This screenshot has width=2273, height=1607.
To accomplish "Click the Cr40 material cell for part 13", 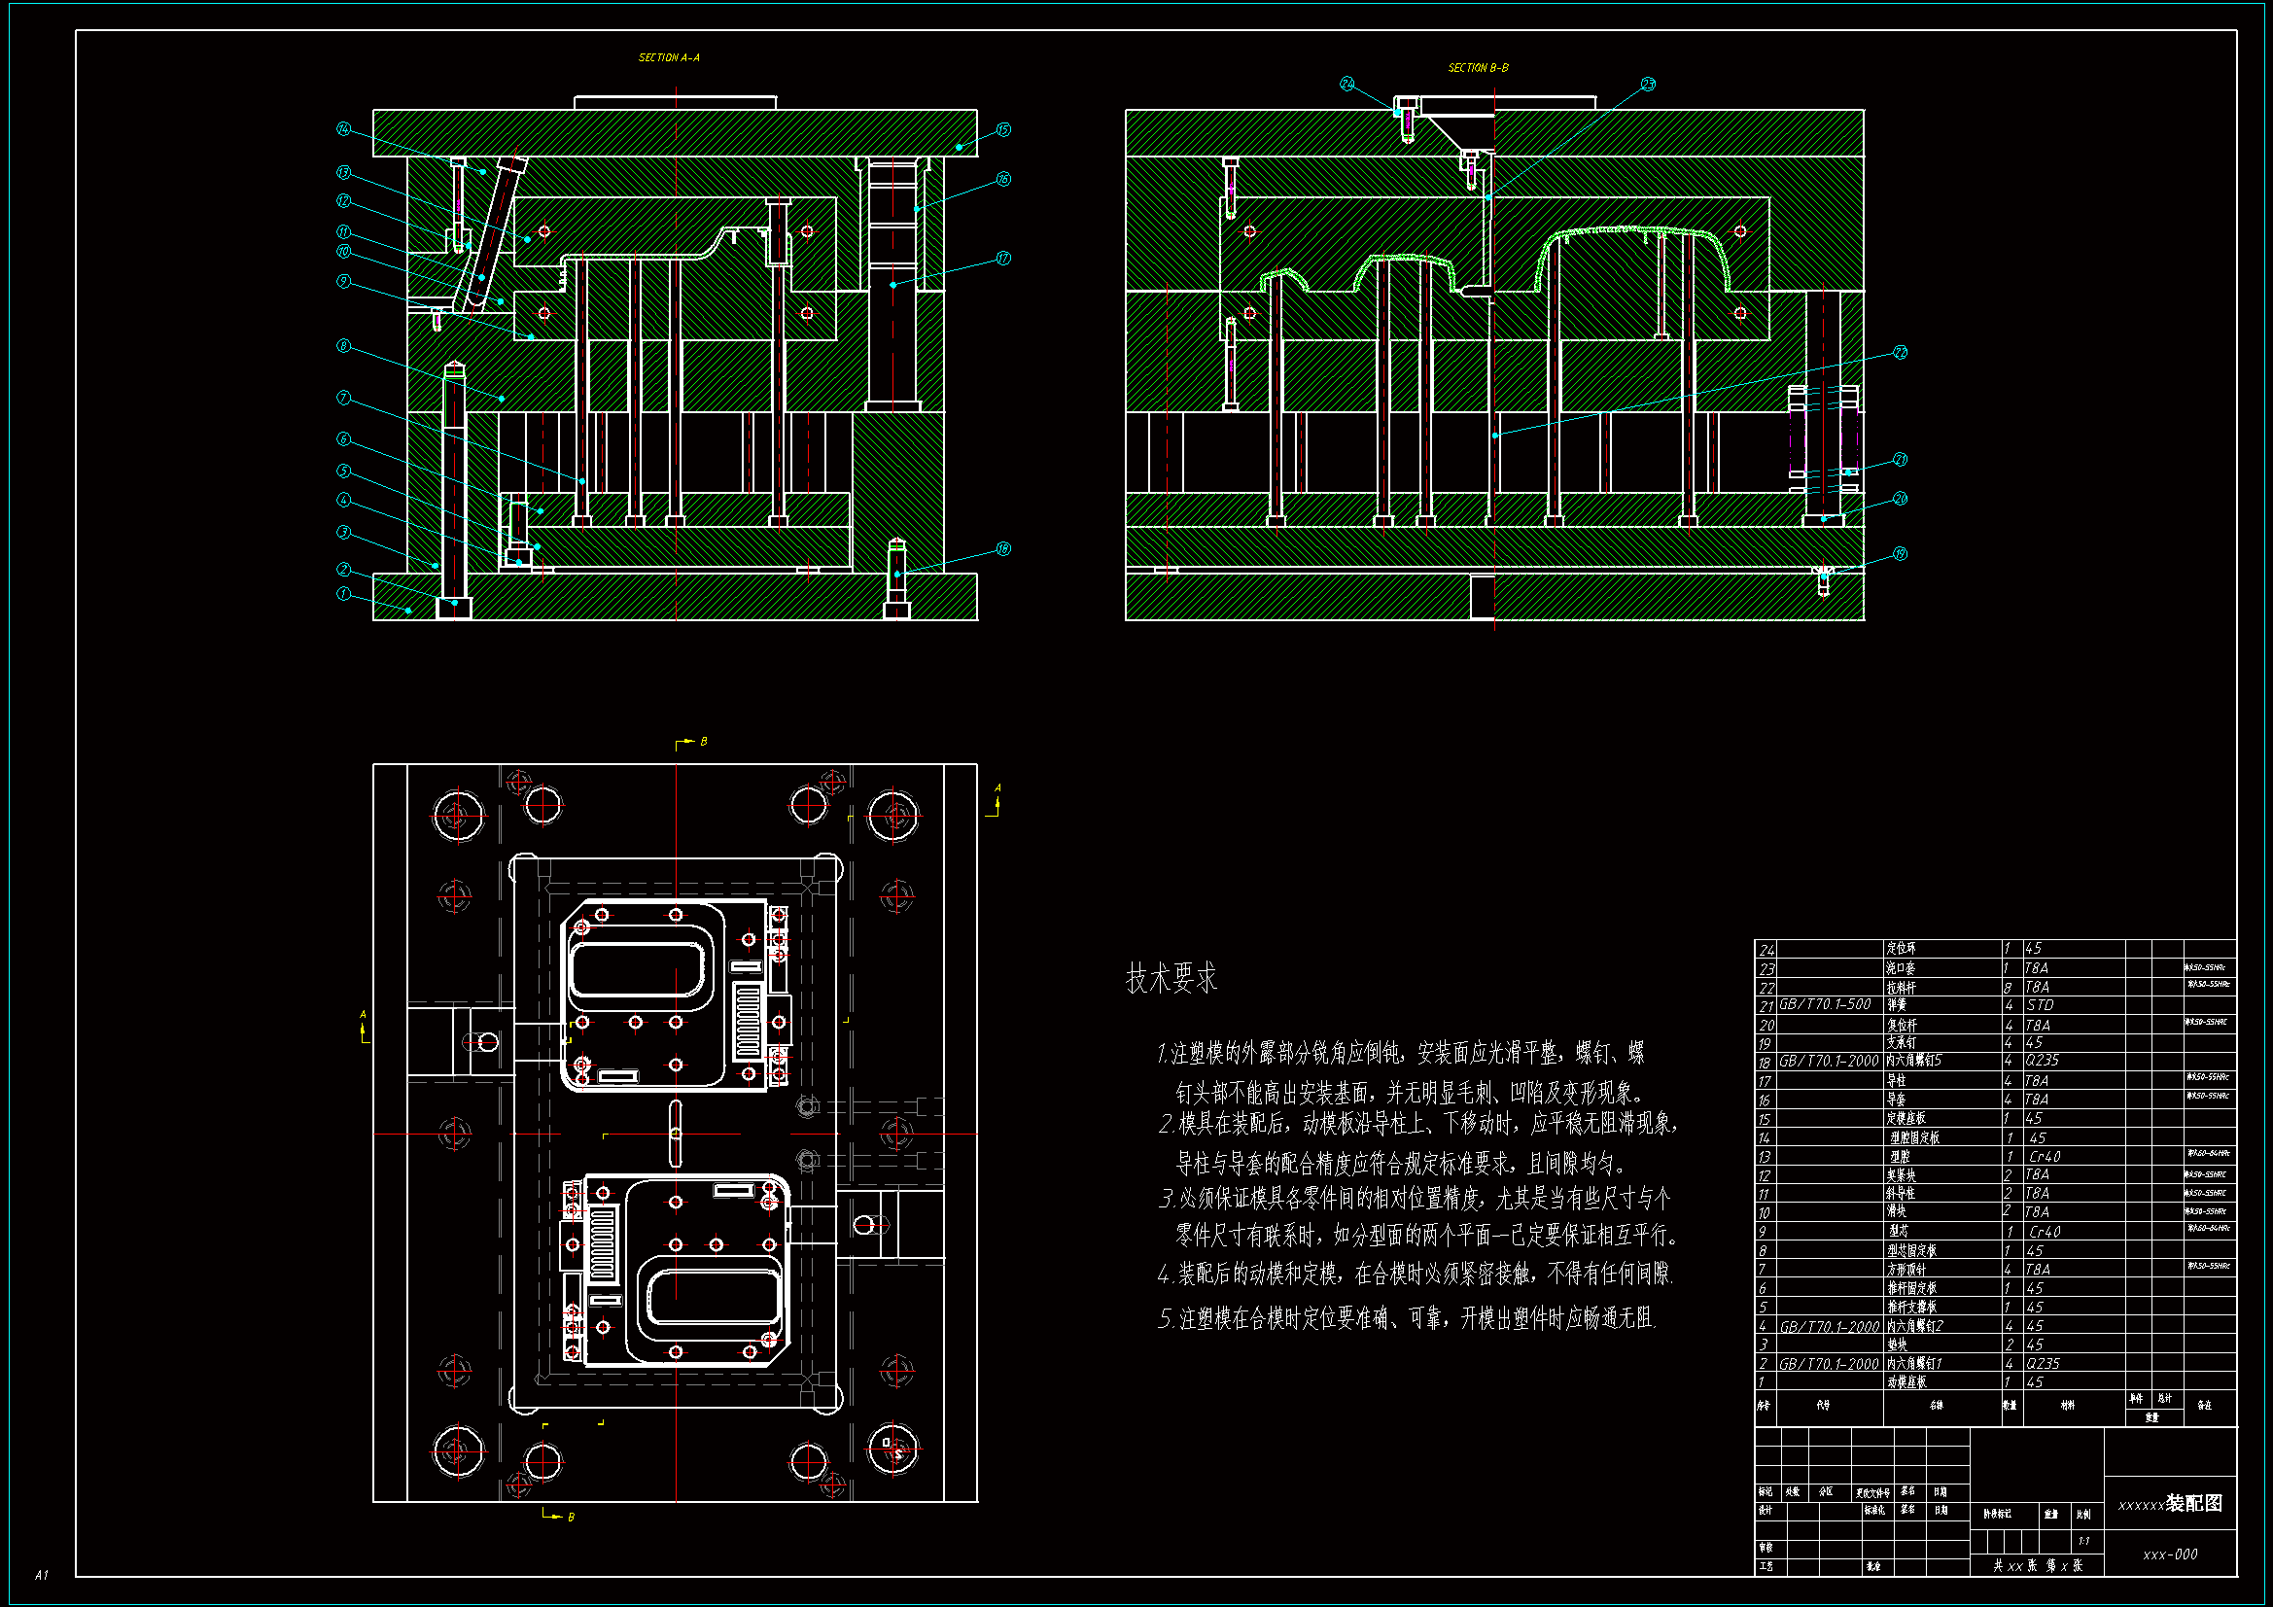I will 2045,1157.
